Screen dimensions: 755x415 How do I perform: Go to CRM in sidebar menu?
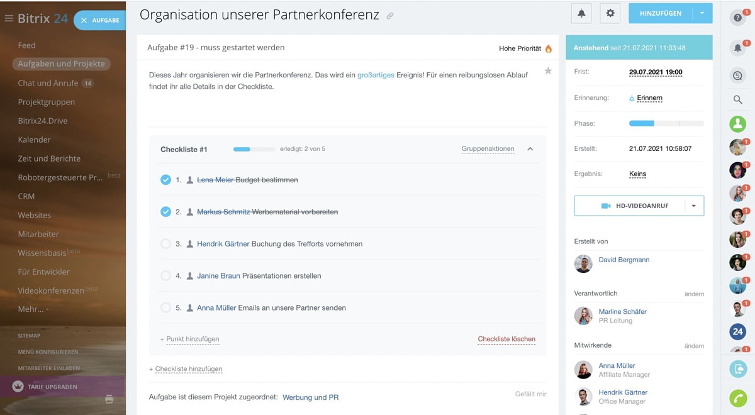coord(26,196)
